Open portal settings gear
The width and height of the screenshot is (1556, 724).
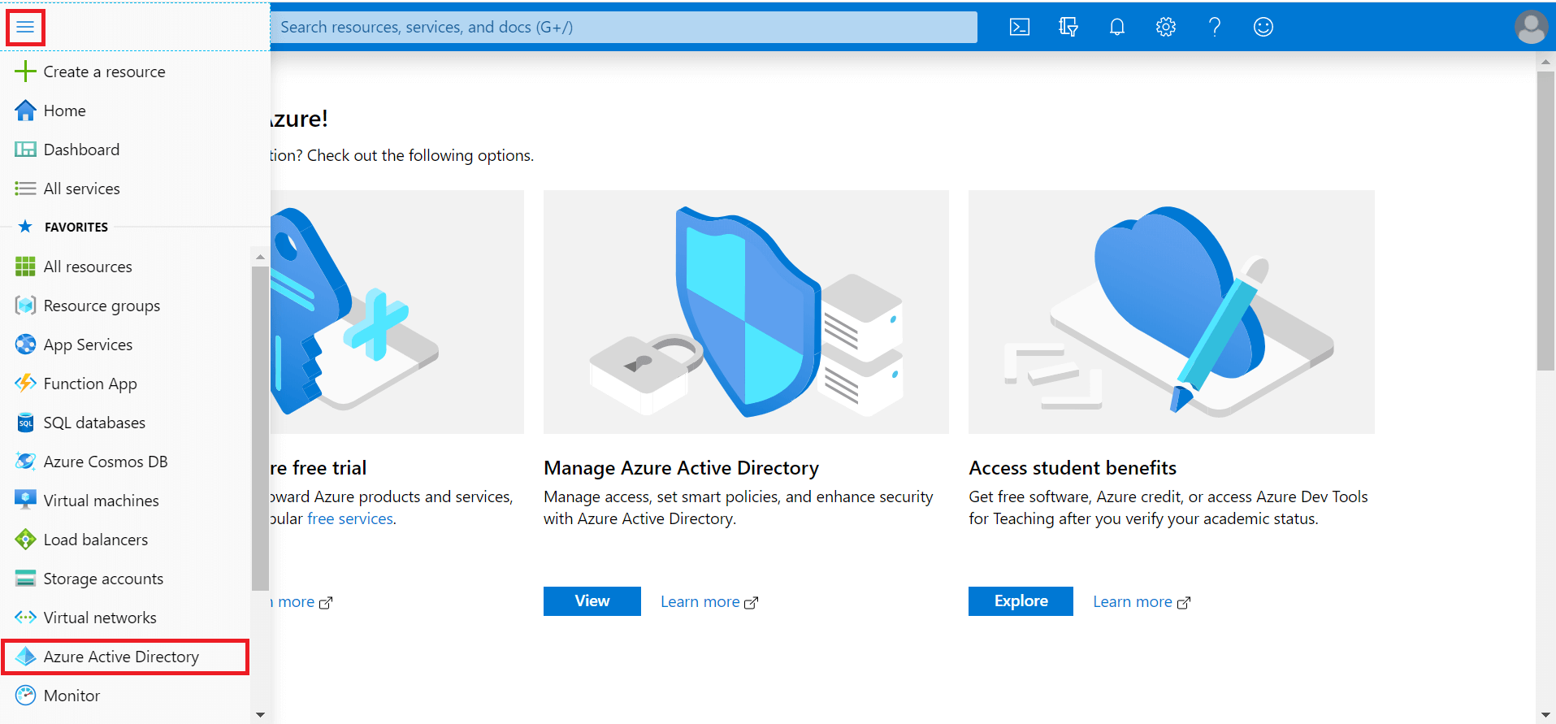pyautogui.click(x=1166, y=27)
